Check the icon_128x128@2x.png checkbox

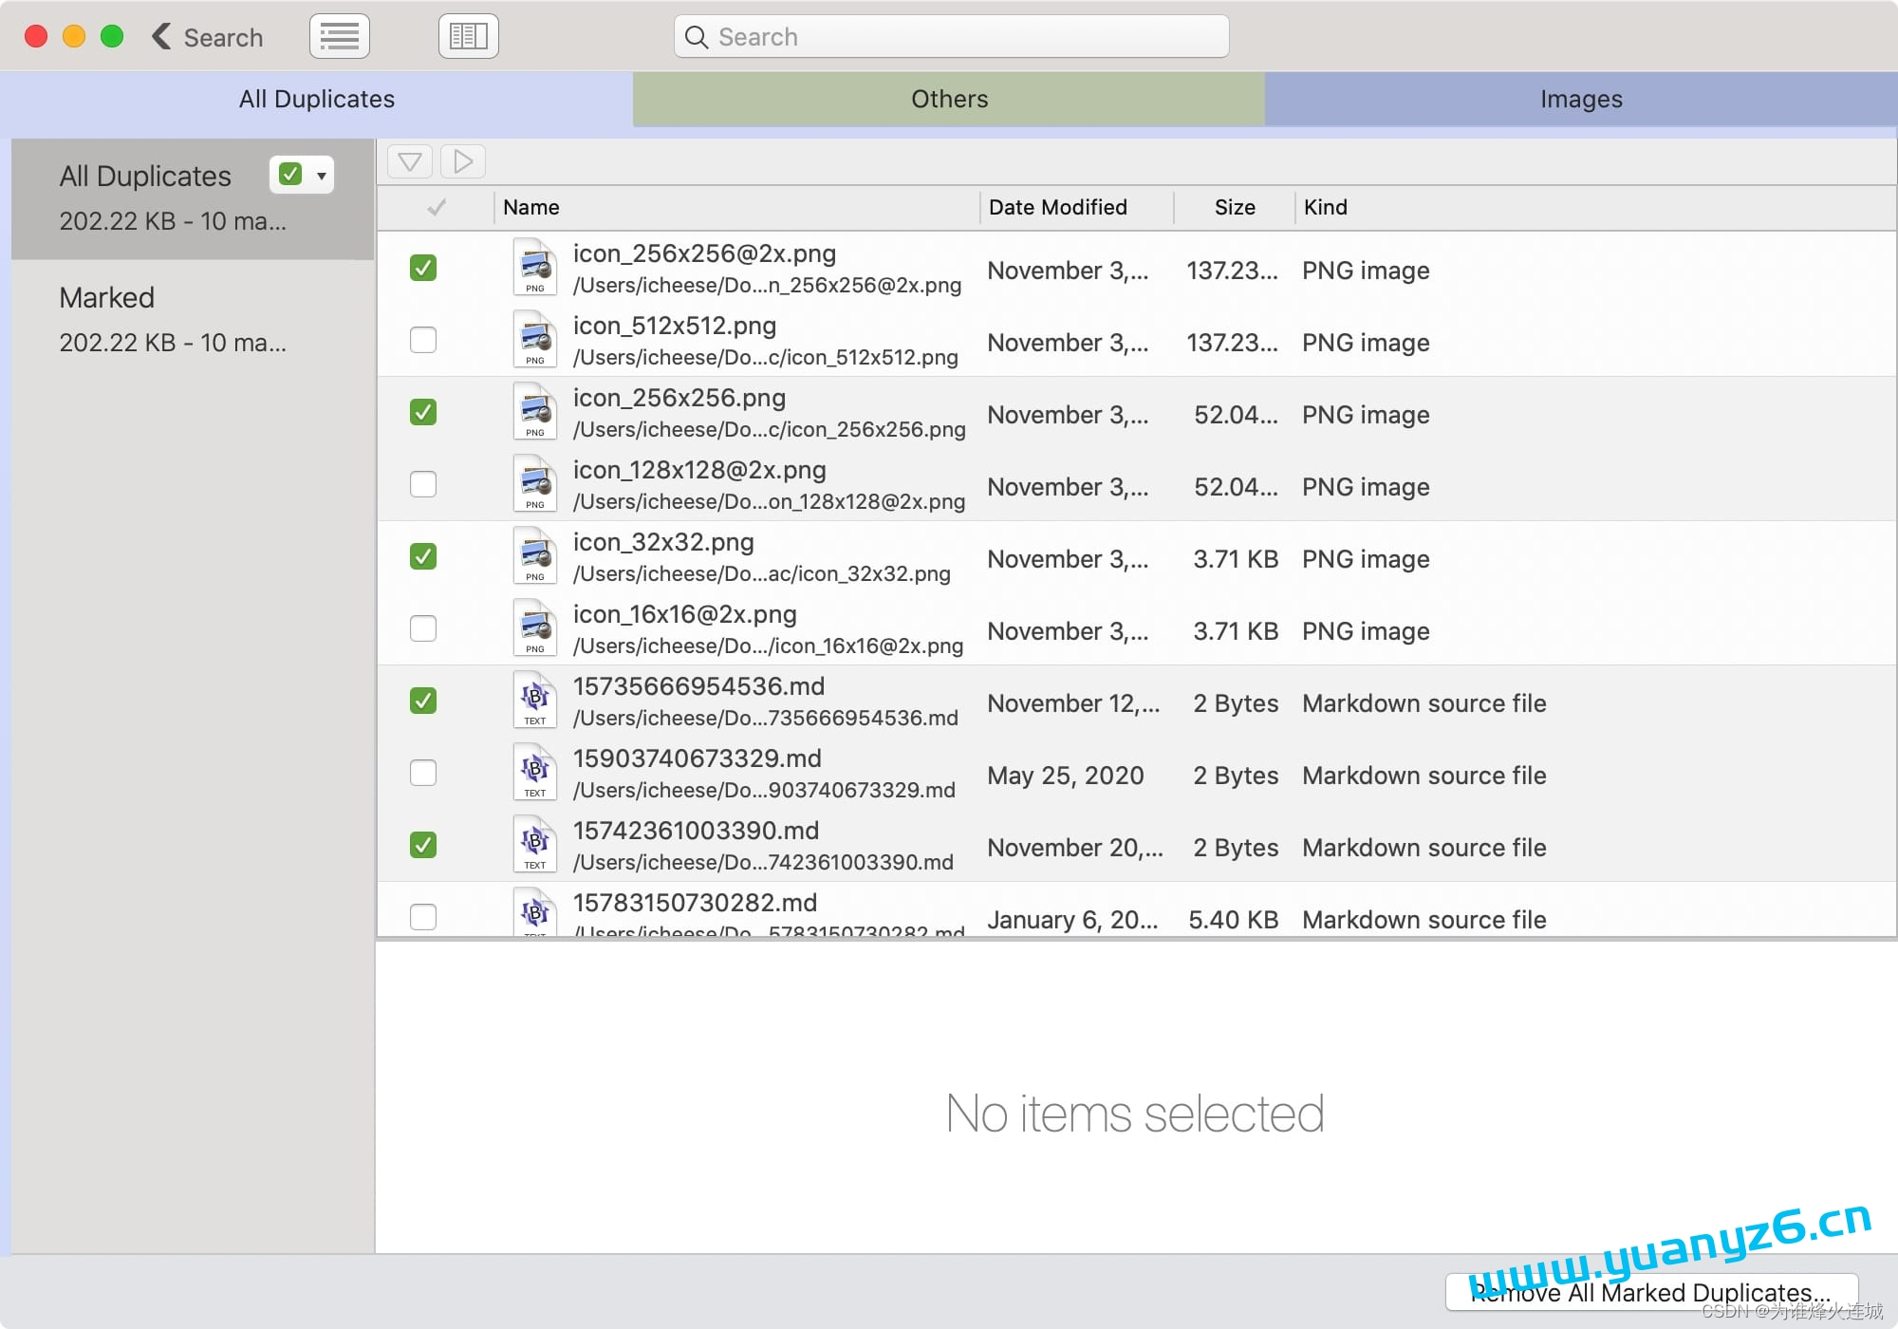click(x=423, y=485)
